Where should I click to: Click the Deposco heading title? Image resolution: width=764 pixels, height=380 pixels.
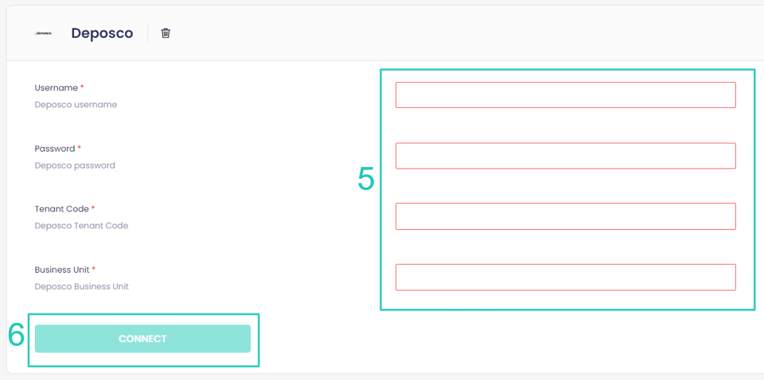pos(102,33)
